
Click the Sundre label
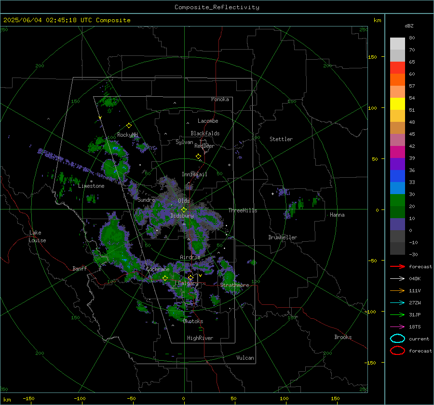146,199
